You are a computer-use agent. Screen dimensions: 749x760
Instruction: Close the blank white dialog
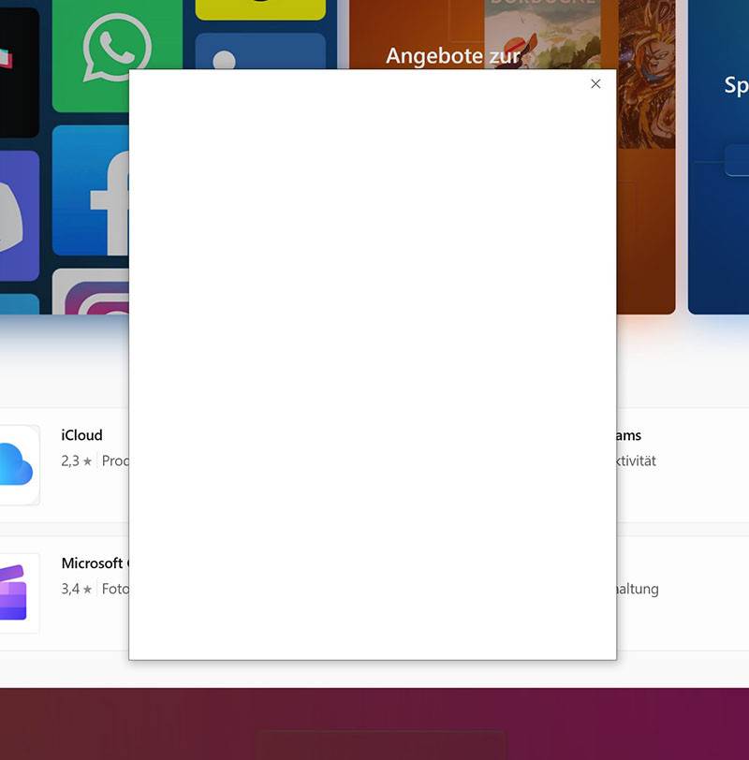(595, 84)
